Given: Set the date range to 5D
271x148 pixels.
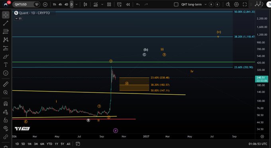Looking at the screenshot, I should [23, 144].
